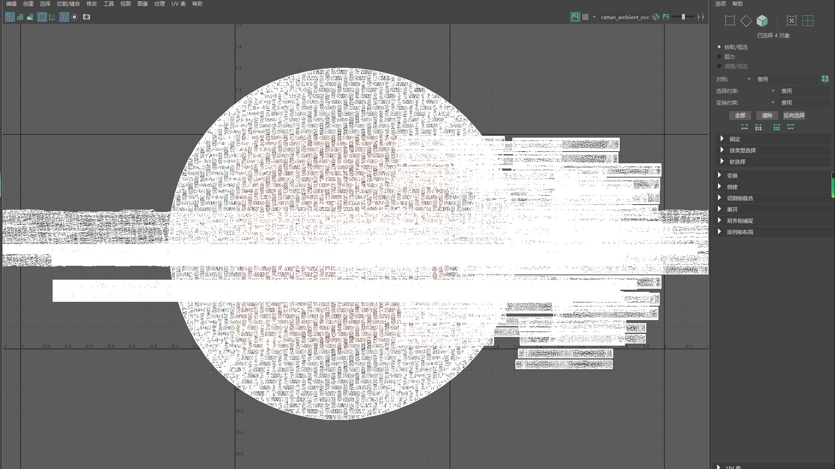Open the 切割/缝合 menu

point(68,3)
